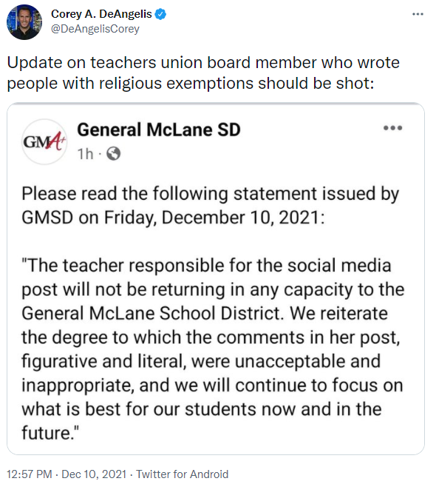
Task: Click the globe public visibility icon
Action: pyautogui.click(x=113, y=153)
